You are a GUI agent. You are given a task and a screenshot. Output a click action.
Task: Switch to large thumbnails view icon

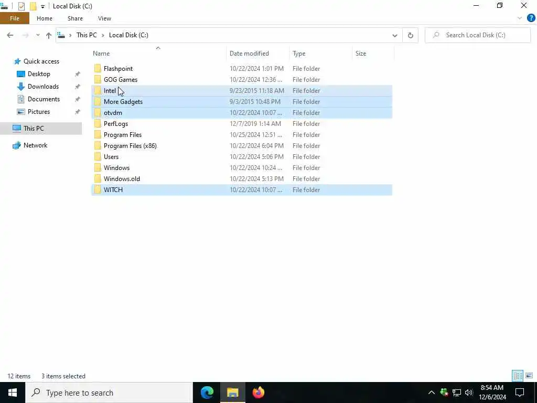(529, 376)
